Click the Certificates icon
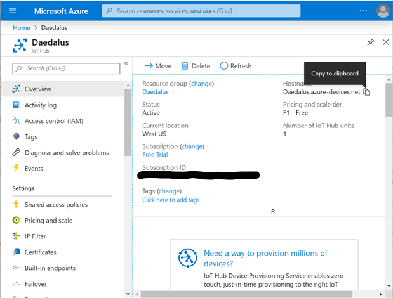The height and width of the screenshot is (298, 393). (17, 252)
